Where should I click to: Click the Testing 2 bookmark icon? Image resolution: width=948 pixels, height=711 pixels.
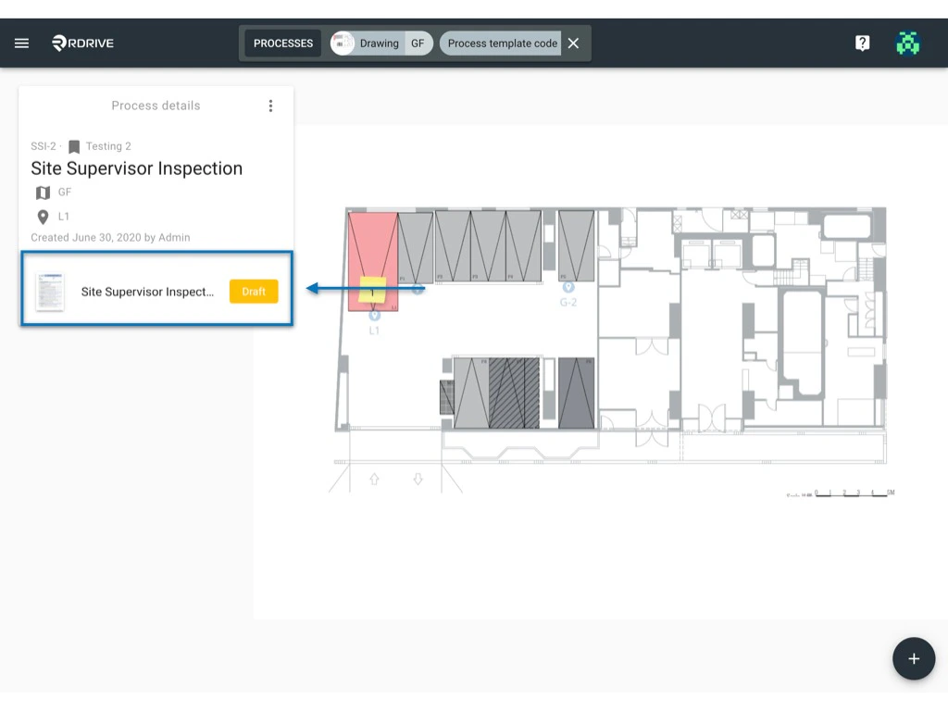point(74,147)
